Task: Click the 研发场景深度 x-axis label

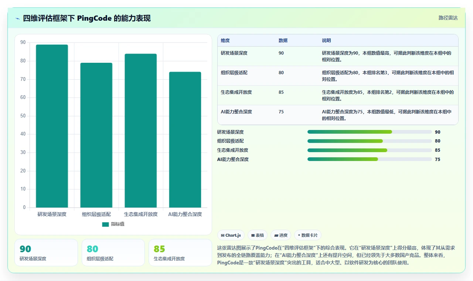Action: pos(52,215)
